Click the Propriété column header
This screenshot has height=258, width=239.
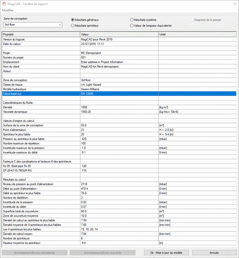point(41,34)
